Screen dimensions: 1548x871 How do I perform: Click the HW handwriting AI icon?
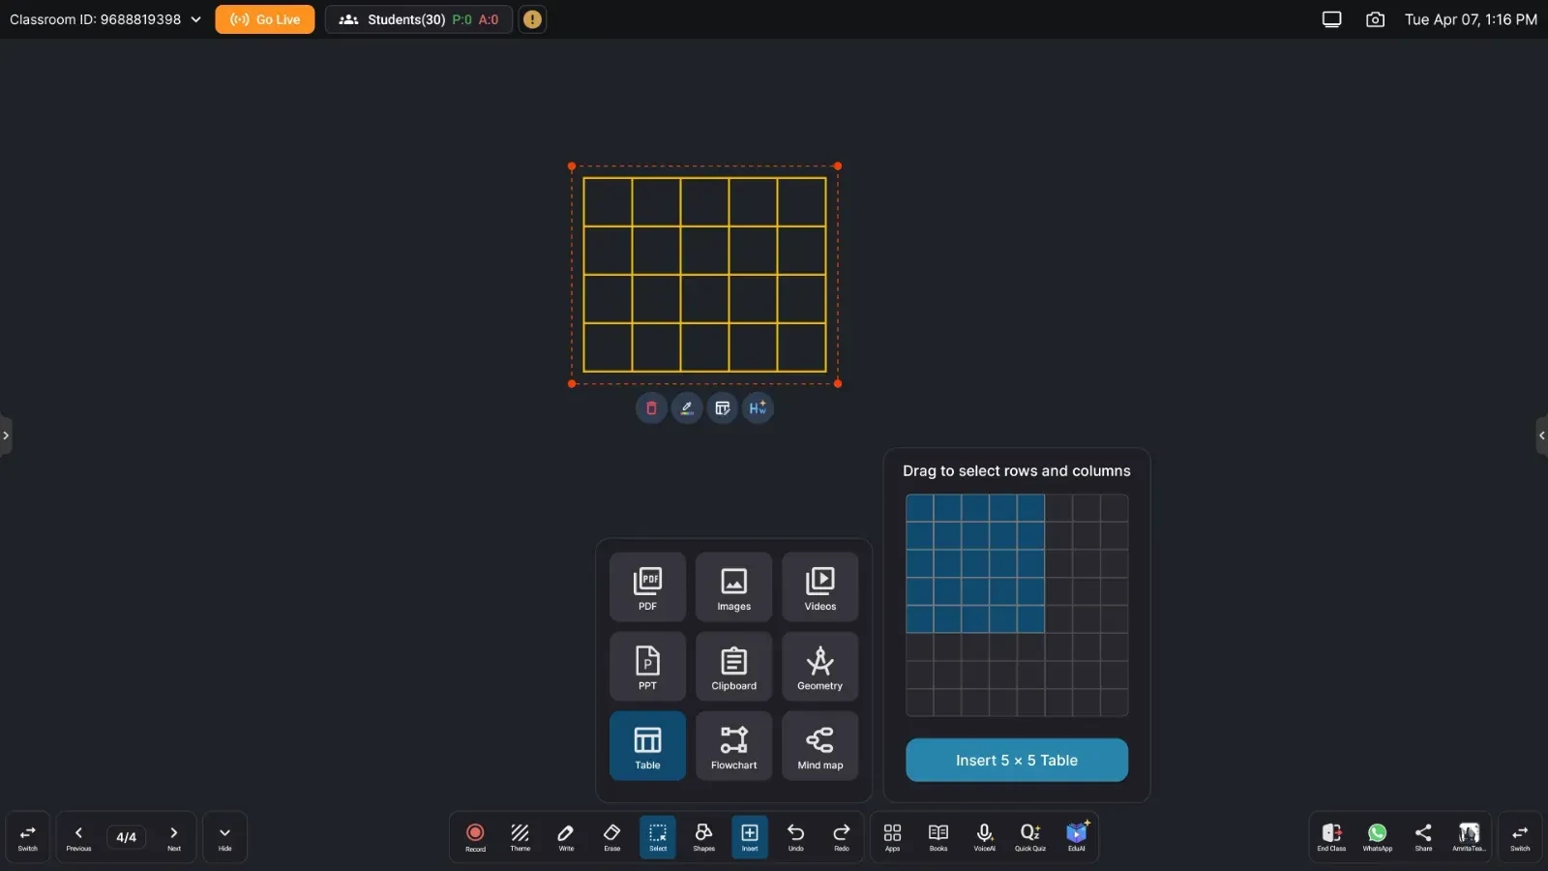(x=758, y=408)
